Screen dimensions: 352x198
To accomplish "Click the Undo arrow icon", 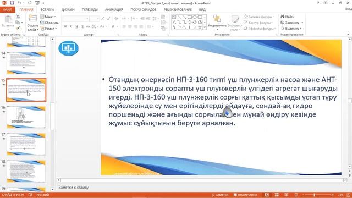I will (x=20, y=3).
